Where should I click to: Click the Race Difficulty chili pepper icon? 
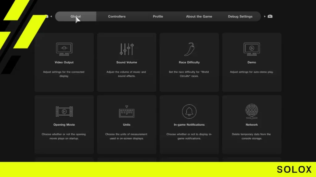point(189,49)
